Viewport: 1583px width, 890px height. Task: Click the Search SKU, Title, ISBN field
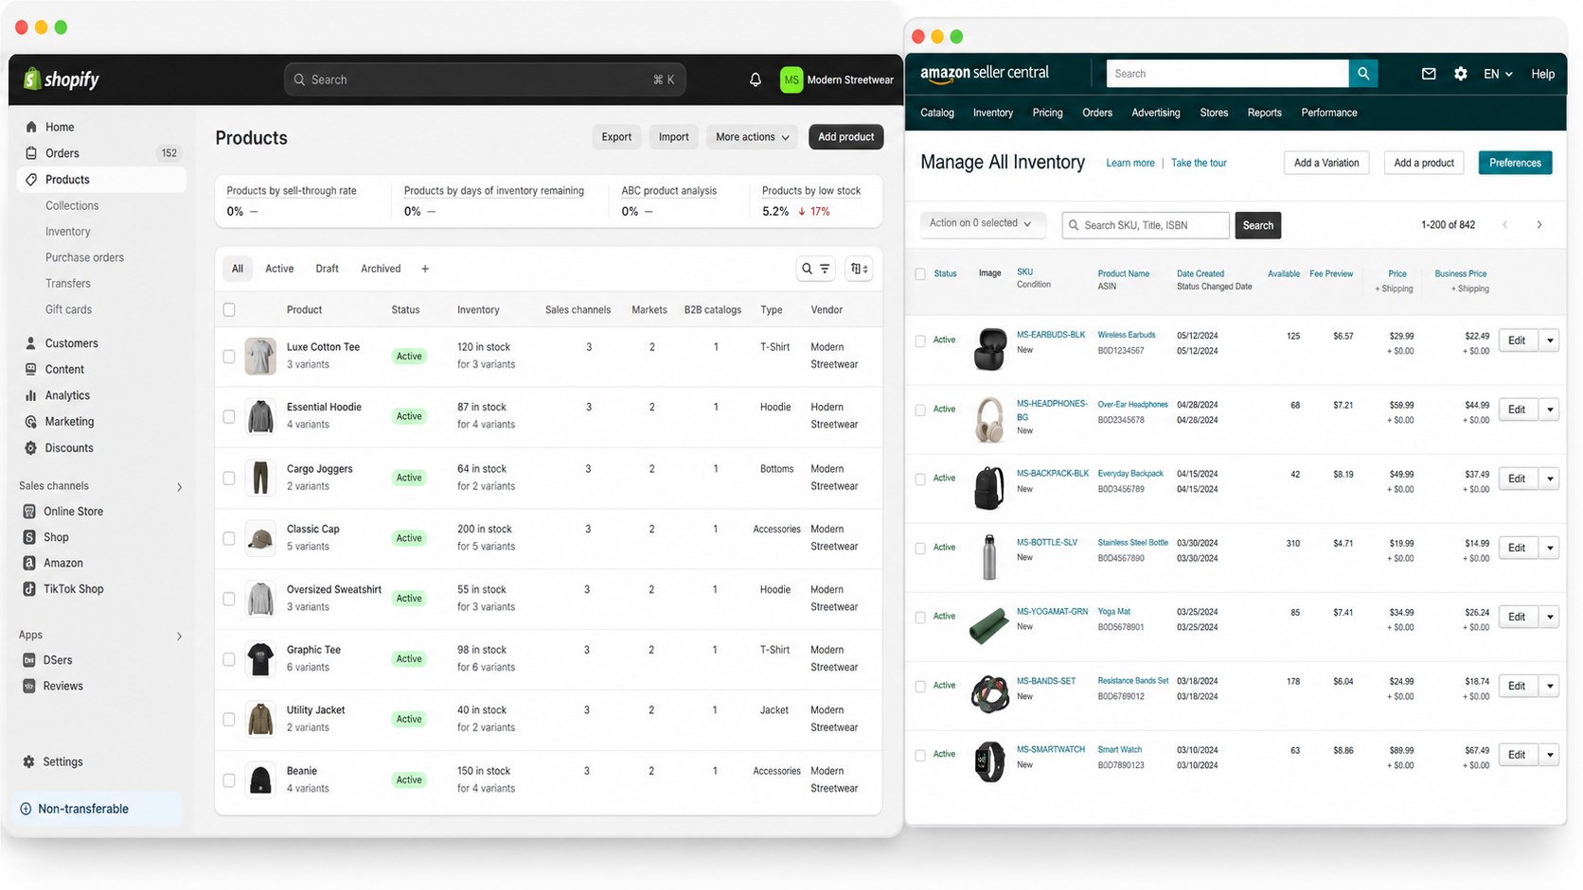[x=1146, y=225]
